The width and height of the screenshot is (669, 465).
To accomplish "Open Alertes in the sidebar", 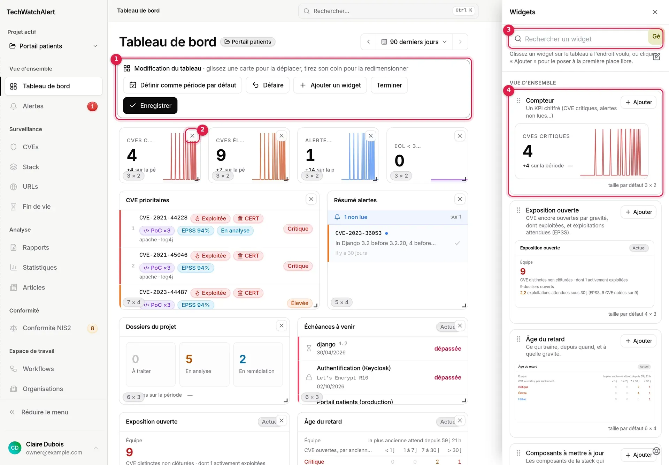I will 53,106.
